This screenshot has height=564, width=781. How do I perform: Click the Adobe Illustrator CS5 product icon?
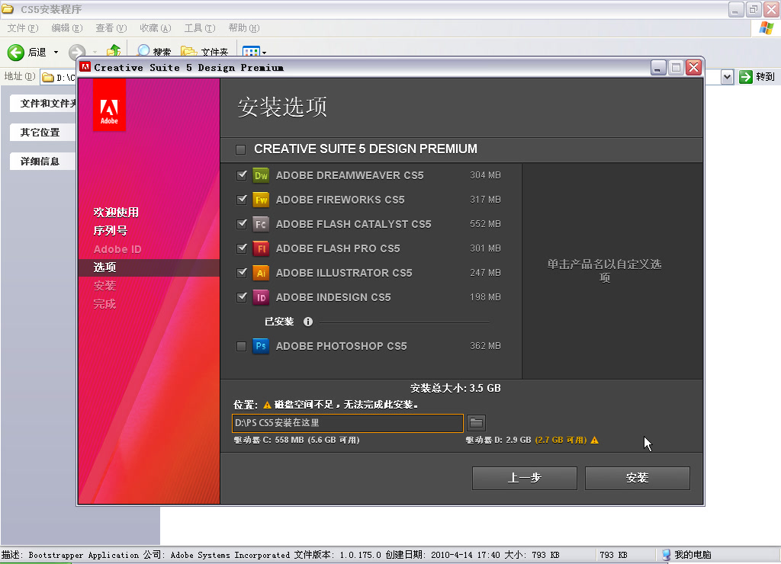260,272
